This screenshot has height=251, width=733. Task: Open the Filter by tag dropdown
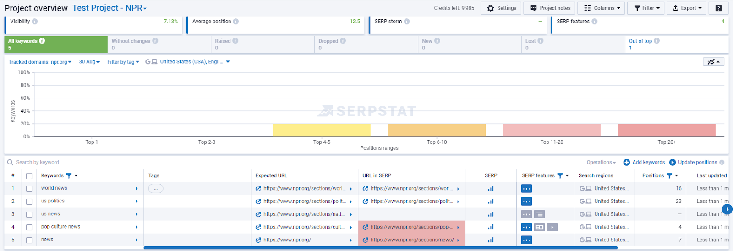[x=123, y=62]
